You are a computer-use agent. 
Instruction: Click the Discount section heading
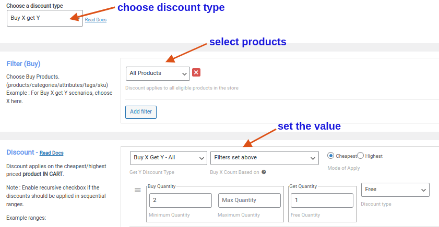click(x=20, y=152)
